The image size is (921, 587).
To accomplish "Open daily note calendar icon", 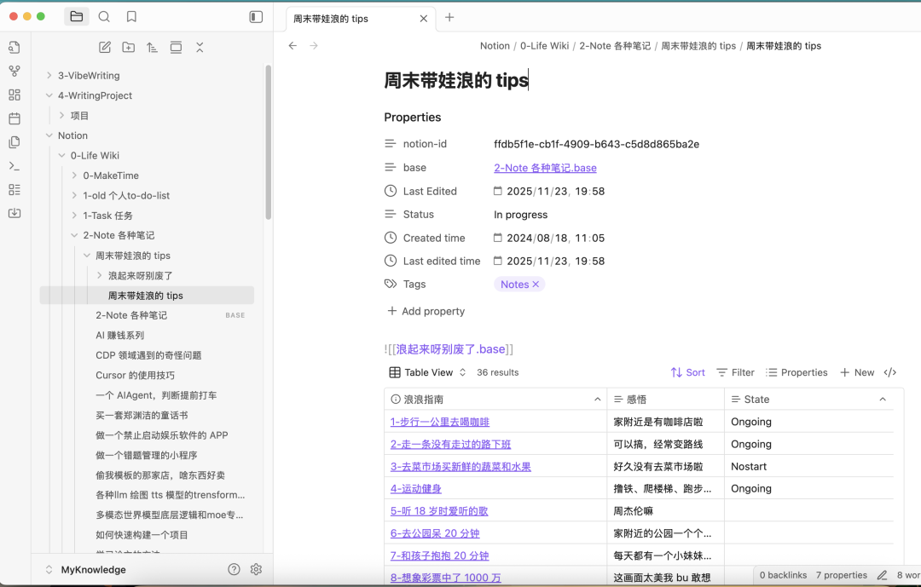I will pos(14,118).
